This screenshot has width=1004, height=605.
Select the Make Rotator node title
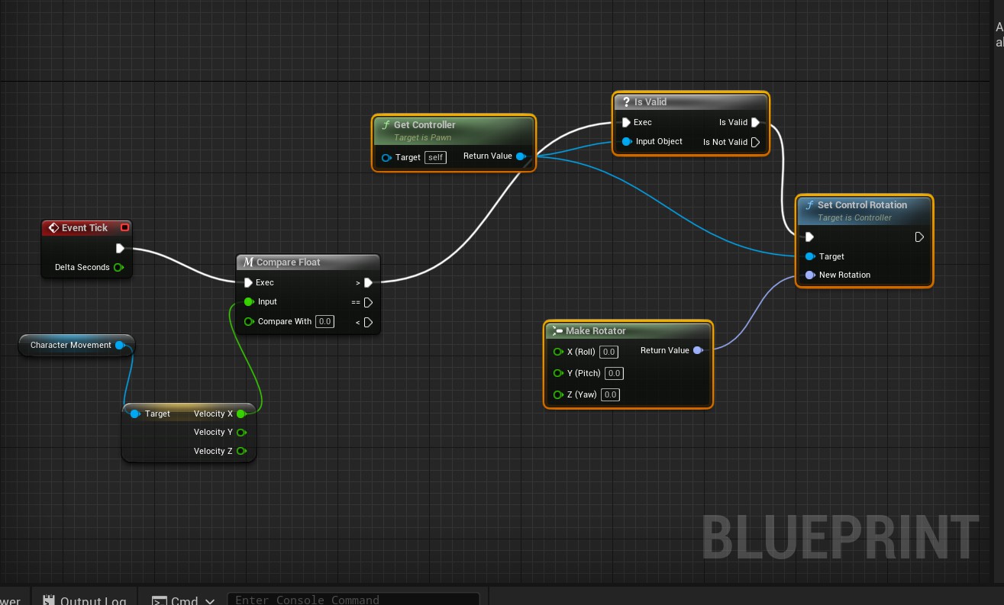(596, 331)
